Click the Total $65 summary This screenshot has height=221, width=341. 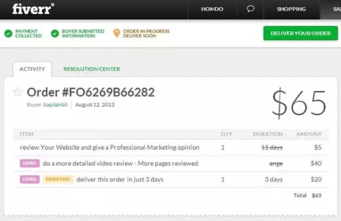coord(307,195)
